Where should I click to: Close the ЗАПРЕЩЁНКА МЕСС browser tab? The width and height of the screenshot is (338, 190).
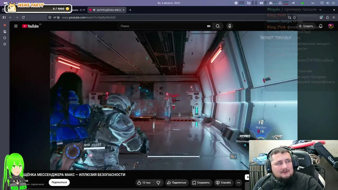123,10
